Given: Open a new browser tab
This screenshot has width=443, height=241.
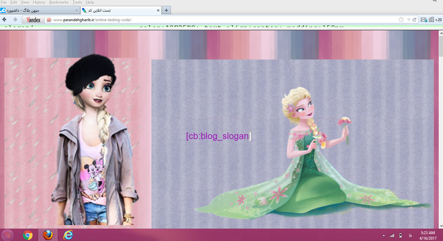Looking at the screenshot, I should [166, 10].
